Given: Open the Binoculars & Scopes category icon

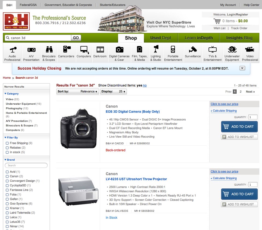Looking at the screenshot, I should pos(49,50).
